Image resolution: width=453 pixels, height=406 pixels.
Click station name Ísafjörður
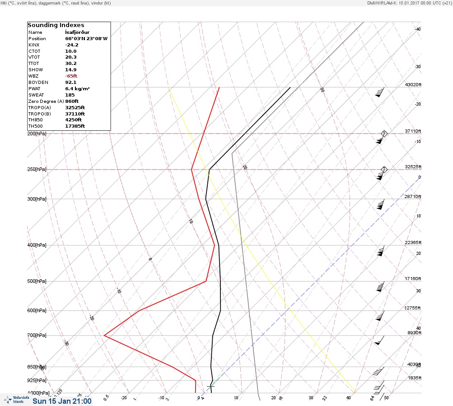tap(77, 32)
